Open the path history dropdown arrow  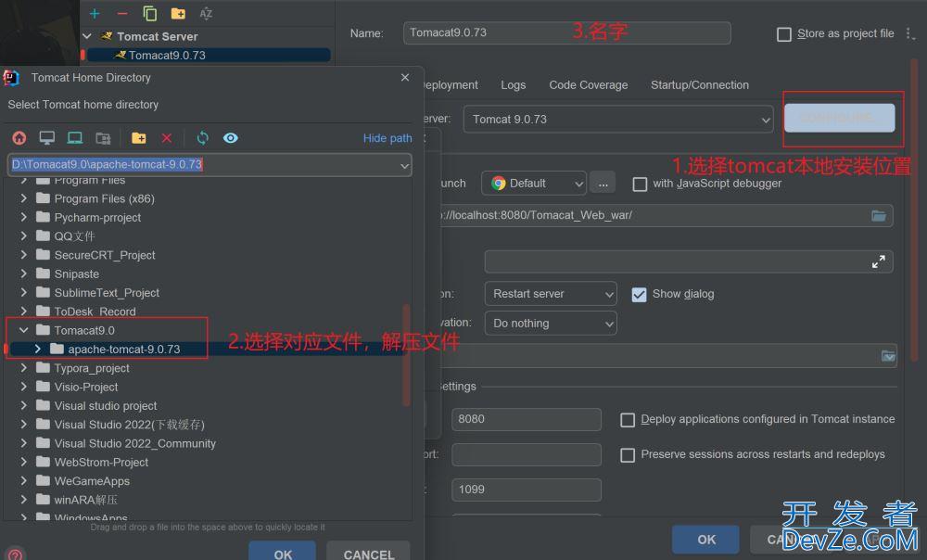pyautogui.click(x=404, y=166)
